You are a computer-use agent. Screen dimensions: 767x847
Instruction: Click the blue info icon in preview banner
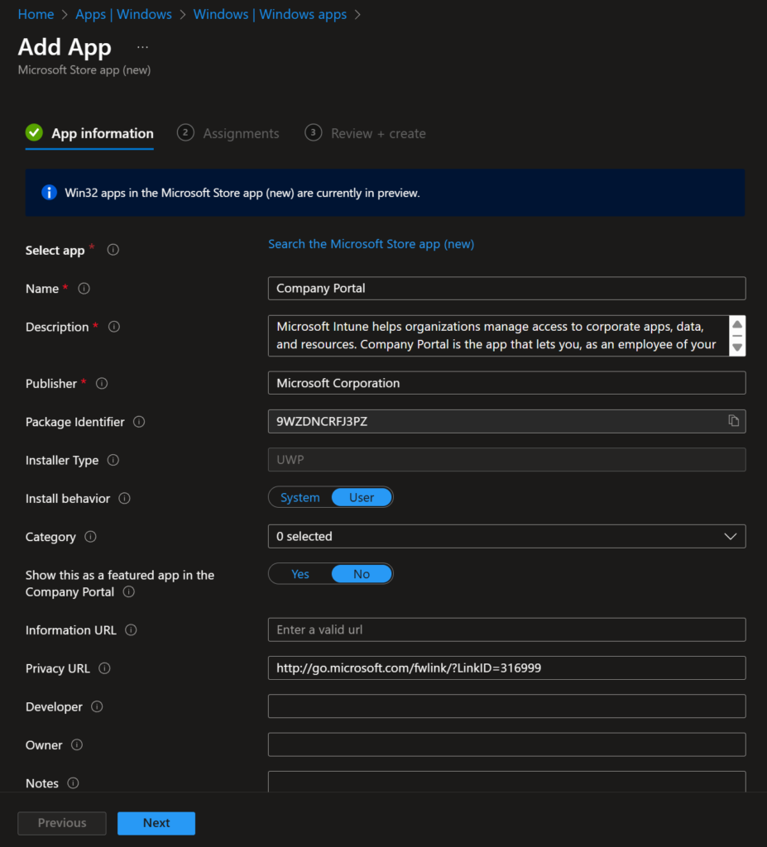pyautogui.click(x=49, y=193)
